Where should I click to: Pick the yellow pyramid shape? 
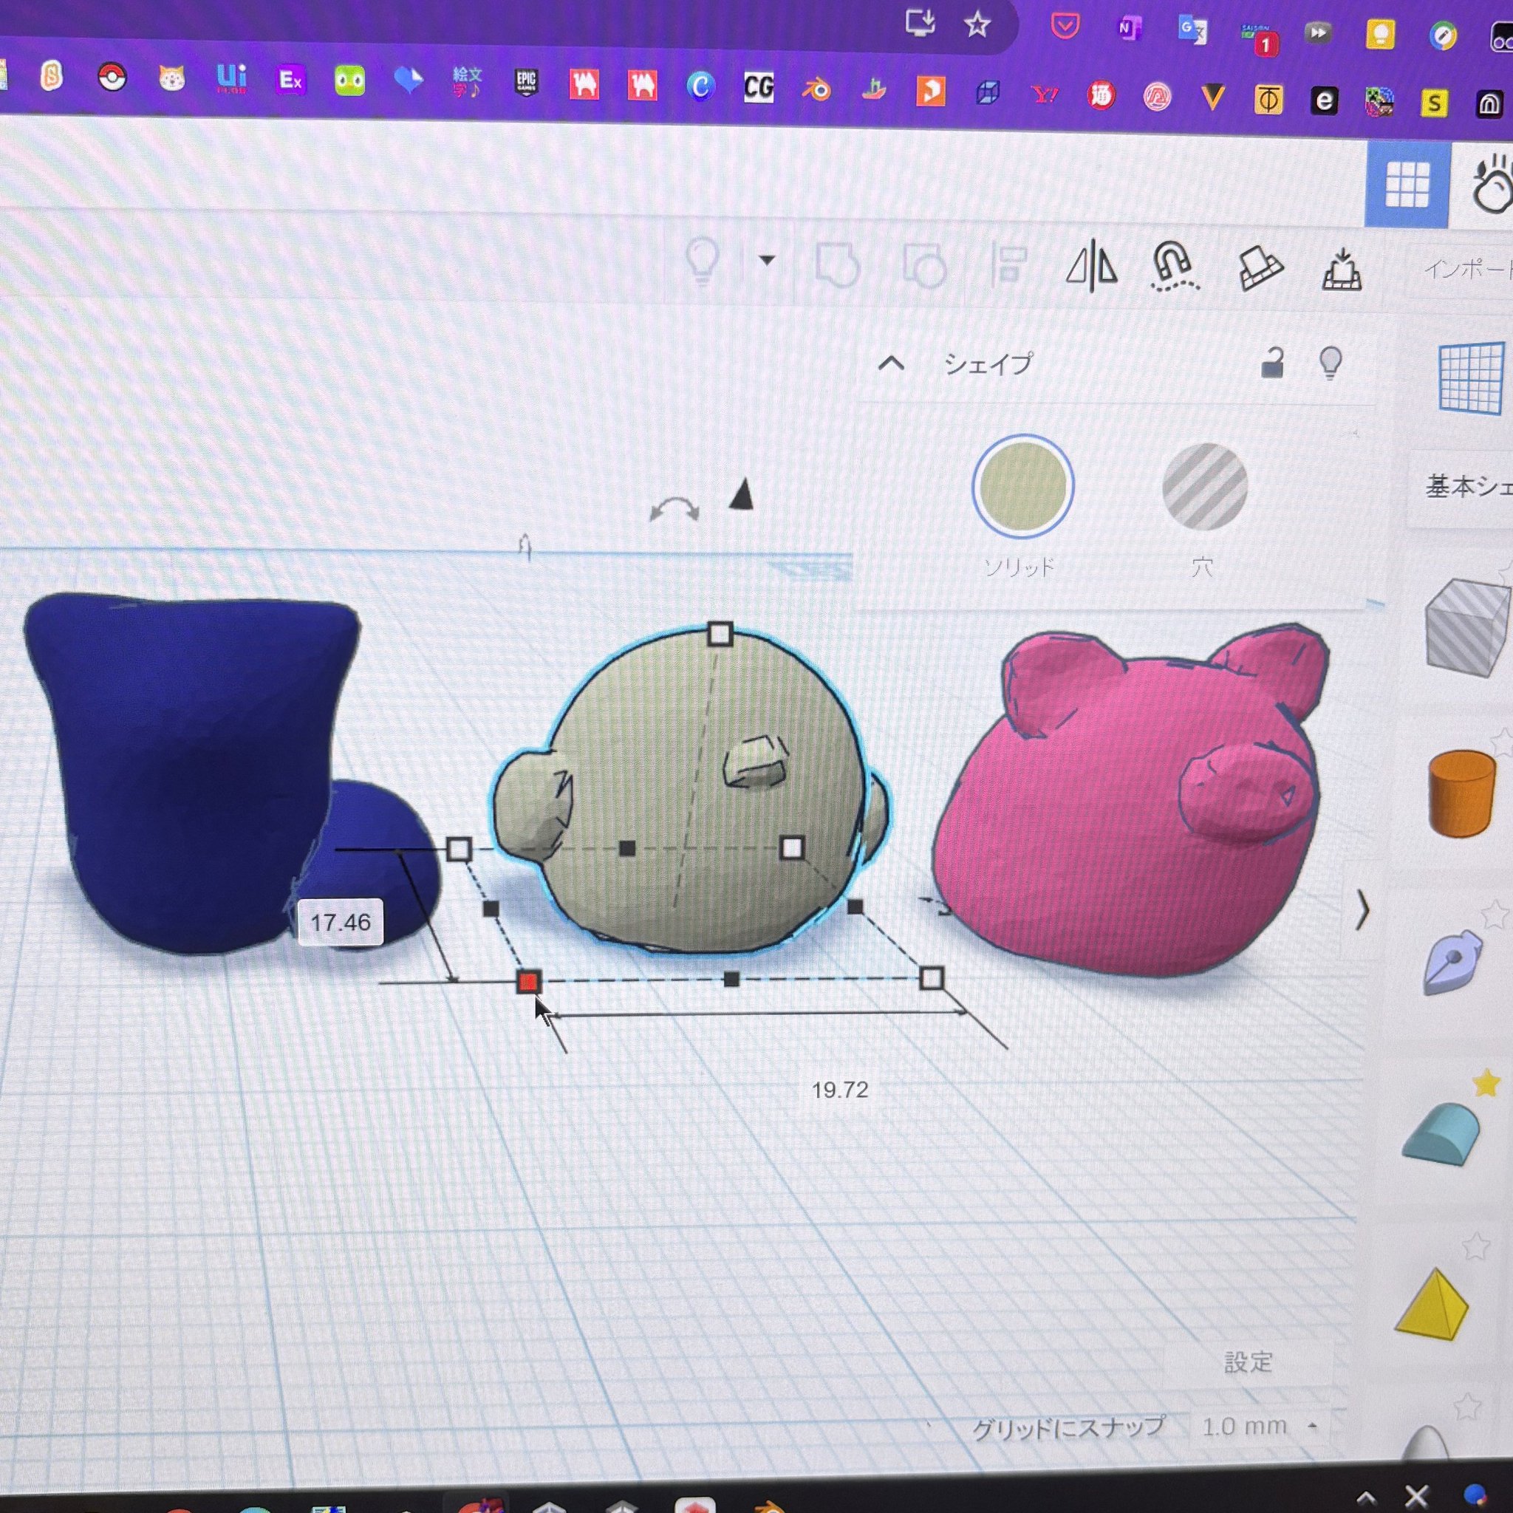1432,1303
